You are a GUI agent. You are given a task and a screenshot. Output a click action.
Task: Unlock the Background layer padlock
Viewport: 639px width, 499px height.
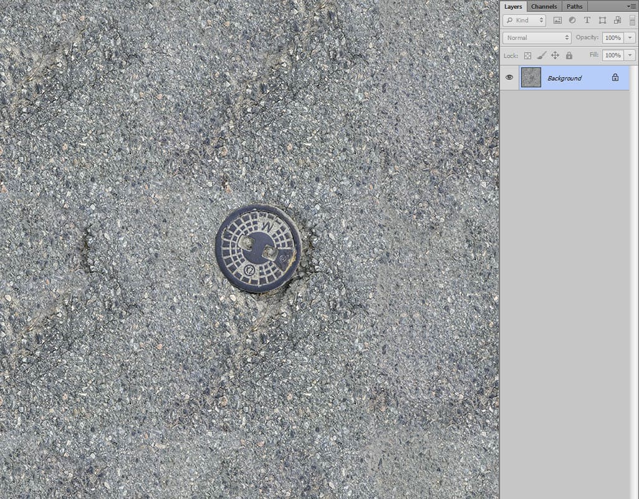click(x=615, y=78)
